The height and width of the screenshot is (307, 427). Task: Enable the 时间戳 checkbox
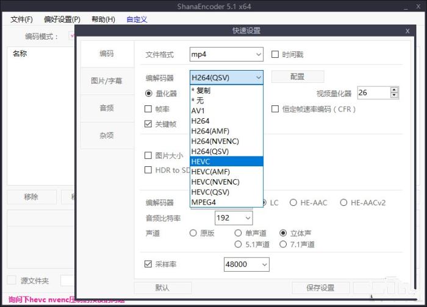point(275,54)
